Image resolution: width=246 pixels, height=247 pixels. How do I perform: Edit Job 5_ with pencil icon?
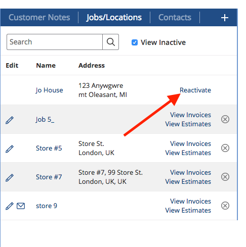point(10,120)
